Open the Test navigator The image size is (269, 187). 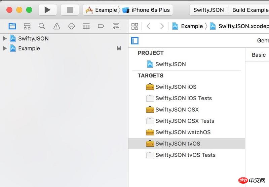(71, 26)
